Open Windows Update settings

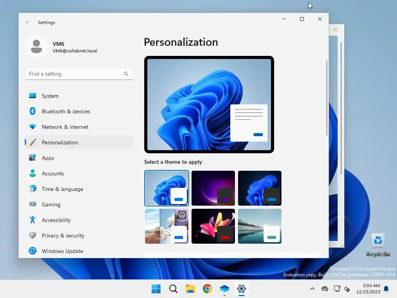tap(79, 251)
